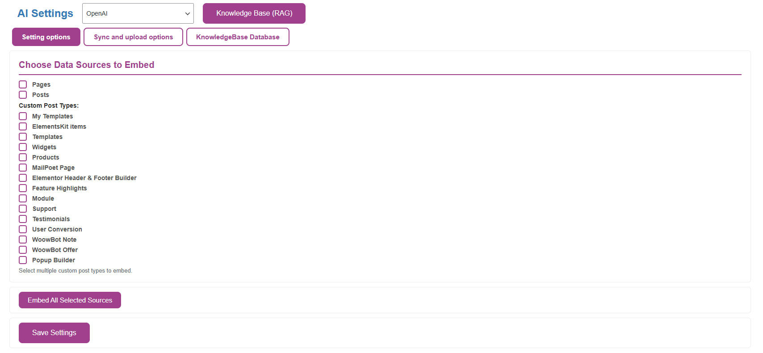Image resolution: width=763 pixels, height=353 pixels.
Task: Select Elementor Header & Footer Builder checkbox
Action: (23, 178)
